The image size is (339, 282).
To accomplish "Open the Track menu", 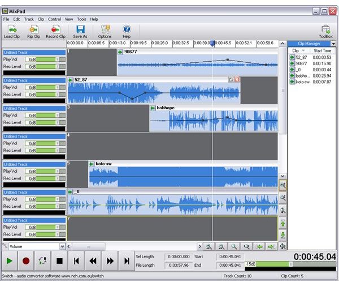I will tap(29, 19).
